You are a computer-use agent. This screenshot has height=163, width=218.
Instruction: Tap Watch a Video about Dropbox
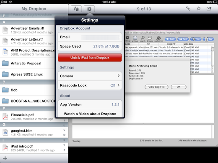click(x=90, y=114)
